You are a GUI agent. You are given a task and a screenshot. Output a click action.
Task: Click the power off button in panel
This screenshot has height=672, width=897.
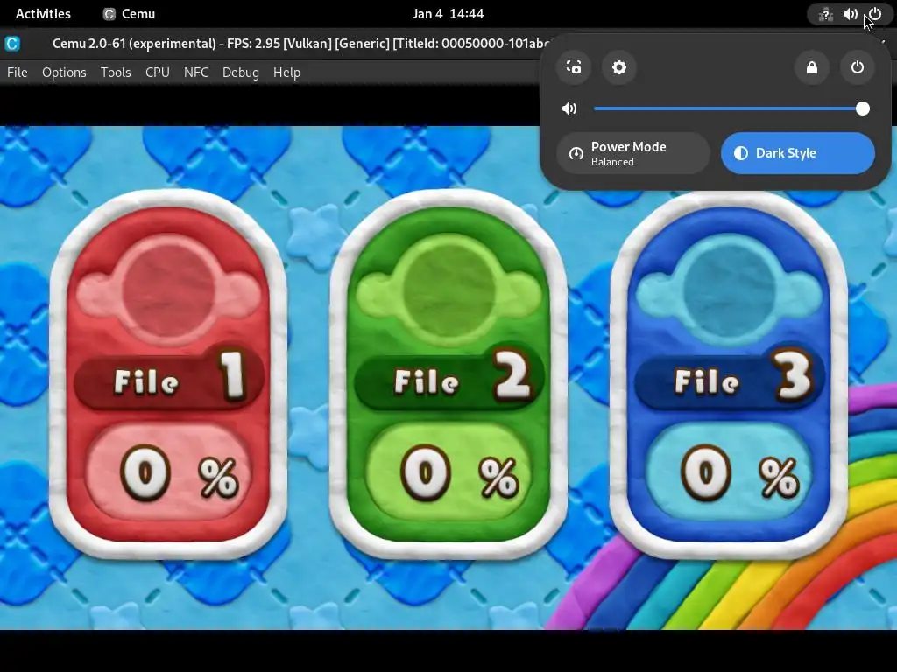[x=857, y=67]
